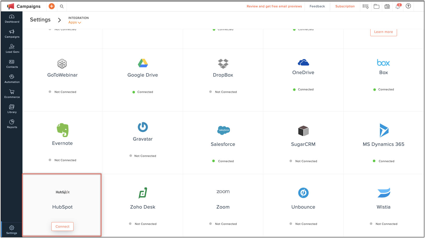
Task: Go to Dashboard in sidebar
Action: [x=12, y=19]
